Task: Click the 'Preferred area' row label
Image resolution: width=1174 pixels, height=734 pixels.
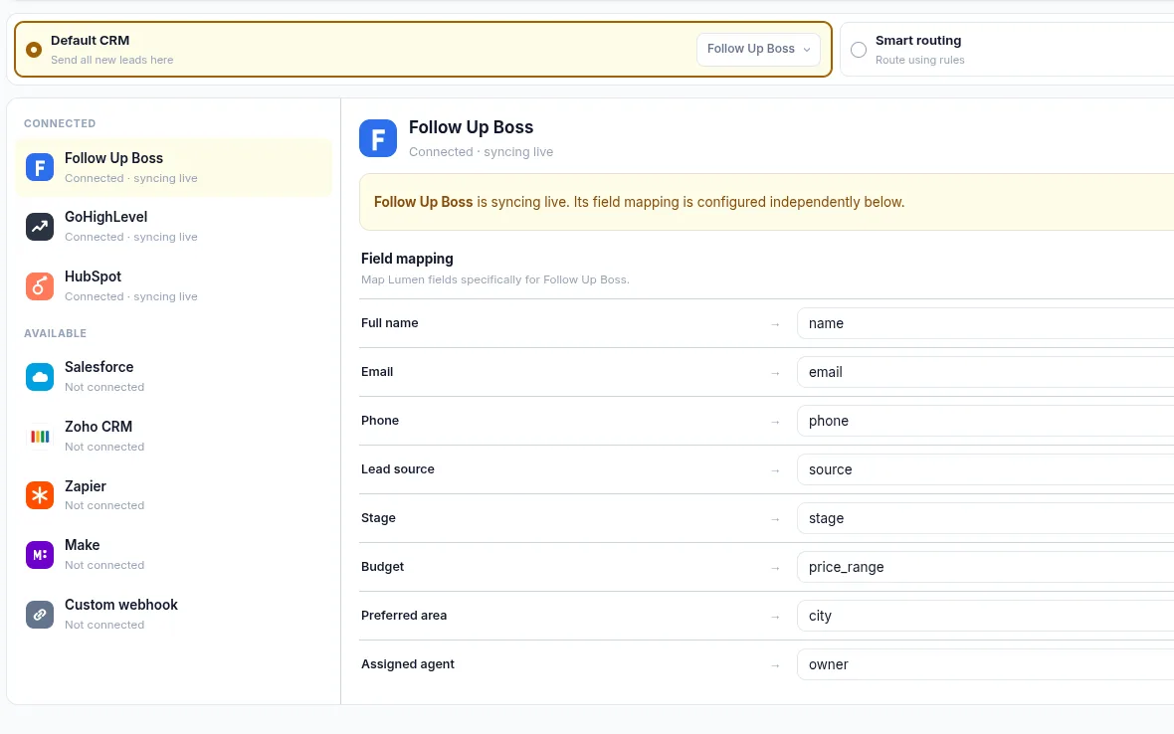Action: tap(404, 615)
